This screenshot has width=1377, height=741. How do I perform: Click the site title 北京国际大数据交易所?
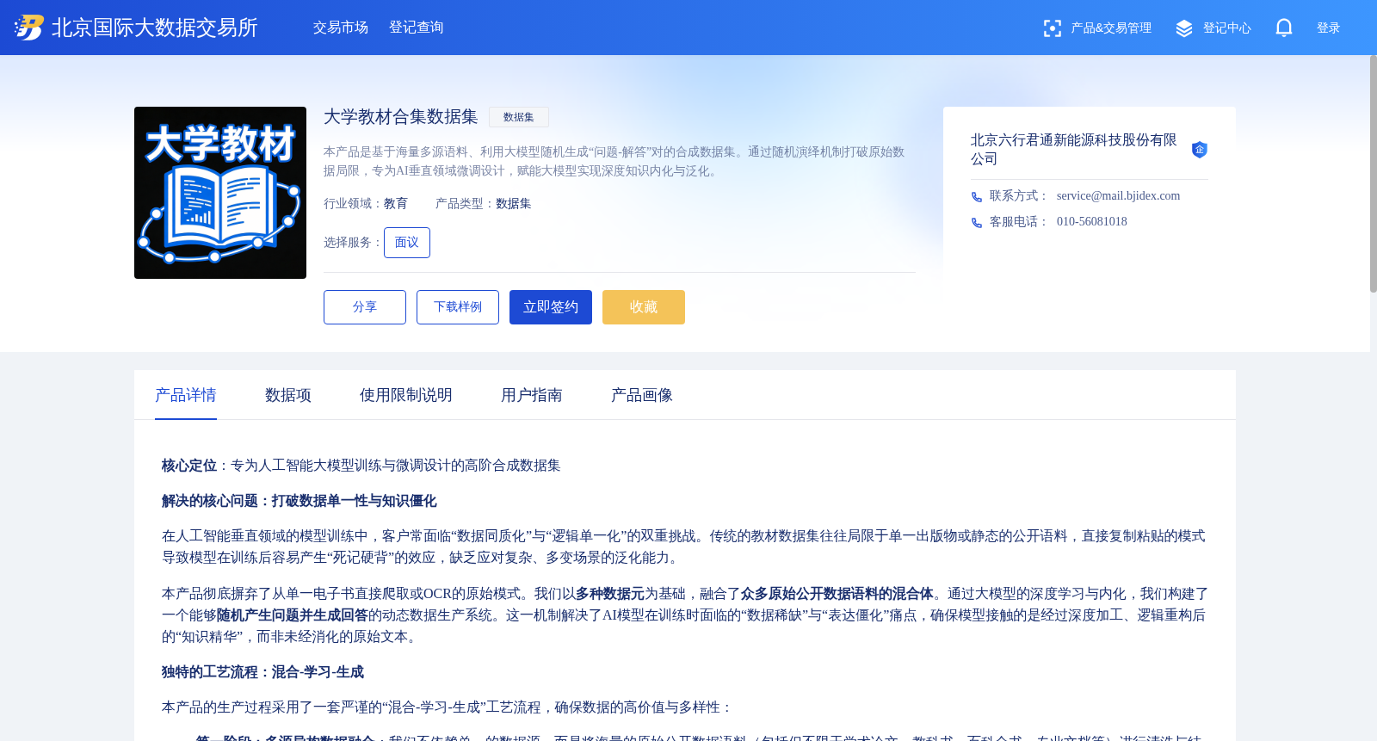[x=155, y=28]
